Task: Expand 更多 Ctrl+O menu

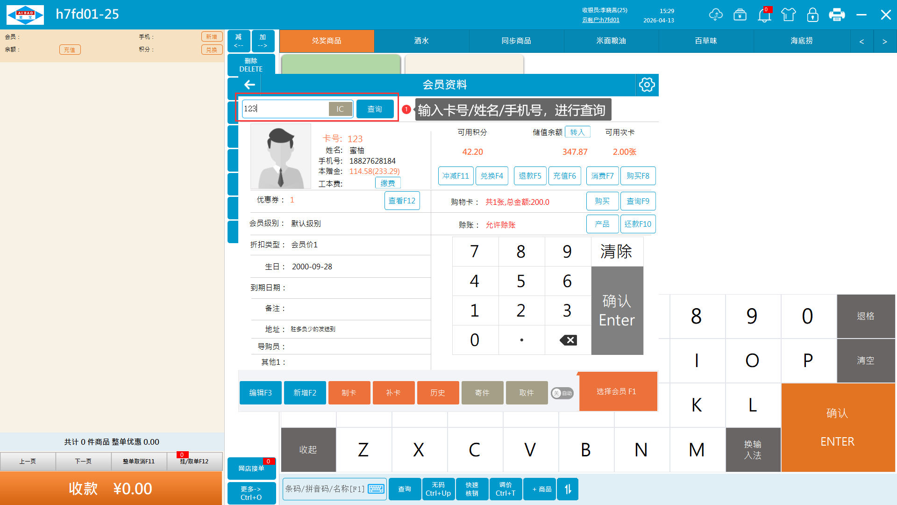Action: (x=251, y=493)
